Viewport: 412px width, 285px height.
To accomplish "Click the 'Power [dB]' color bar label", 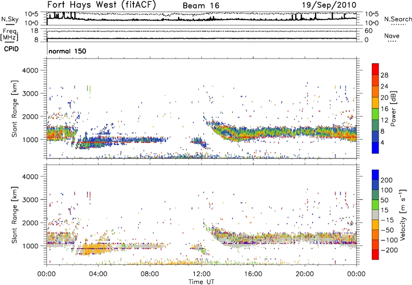I will [393, 109].
